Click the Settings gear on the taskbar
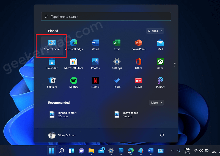This screenshot has width=220, height=156. (x=111, y=151)
